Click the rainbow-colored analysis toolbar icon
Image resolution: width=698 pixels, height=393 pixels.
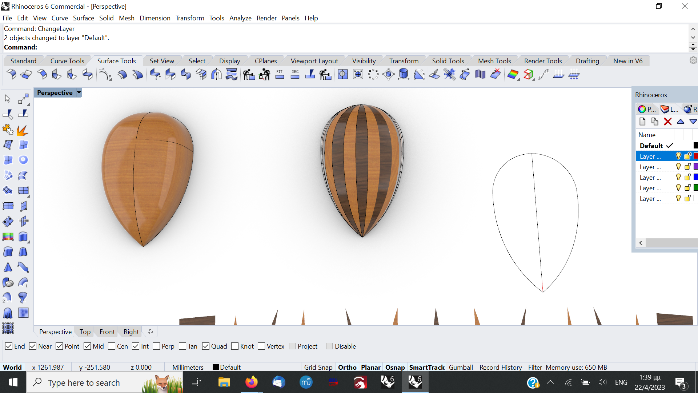pyautogui.click(x=513, y=75)
